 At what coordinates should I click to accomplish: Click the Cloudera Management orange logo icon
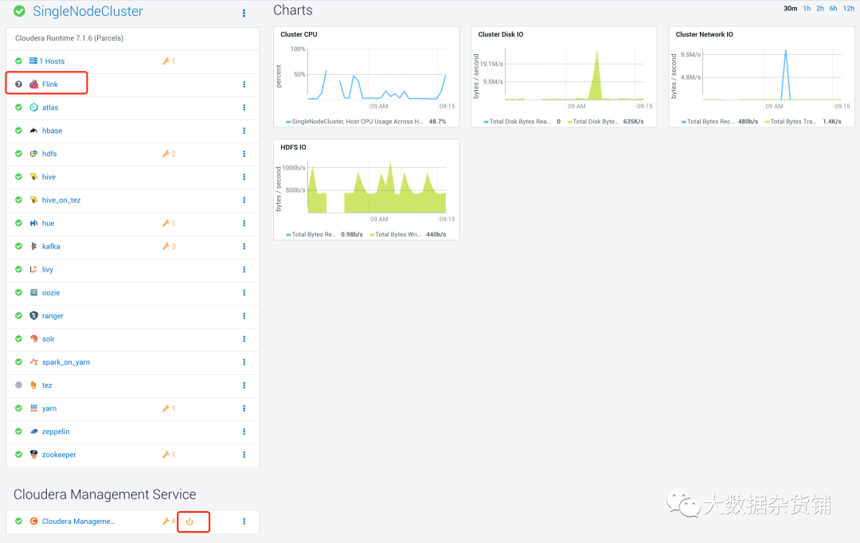pyautogui.click(x=33, y=522)
